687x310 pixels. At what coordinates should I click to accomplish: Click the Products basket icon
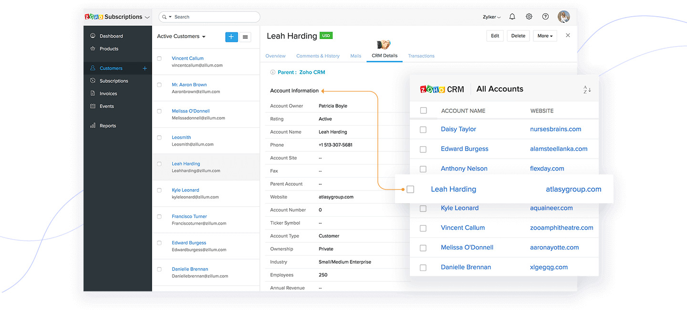pyautogui.click(x=93, y=49)
